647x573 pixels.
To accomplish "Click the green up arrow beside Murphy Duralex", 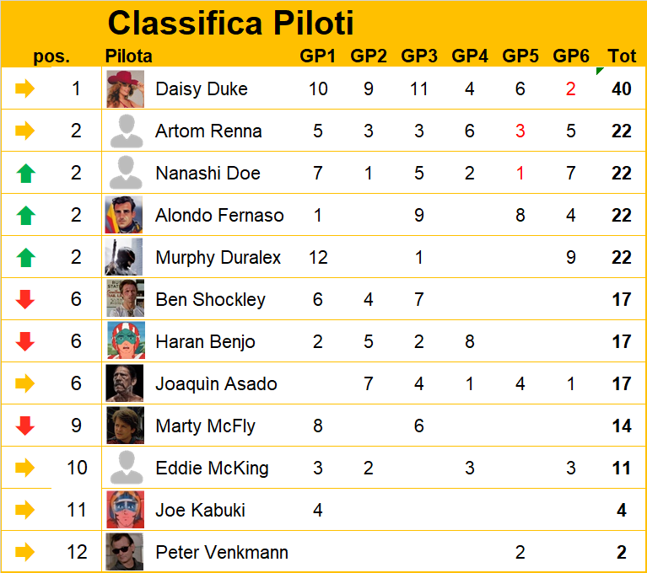I will point(25,257).
